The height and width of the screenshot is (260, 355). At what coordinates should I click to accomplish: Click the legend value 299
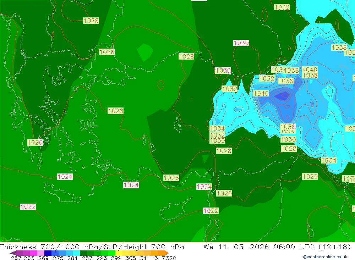(x=116, y=258)
